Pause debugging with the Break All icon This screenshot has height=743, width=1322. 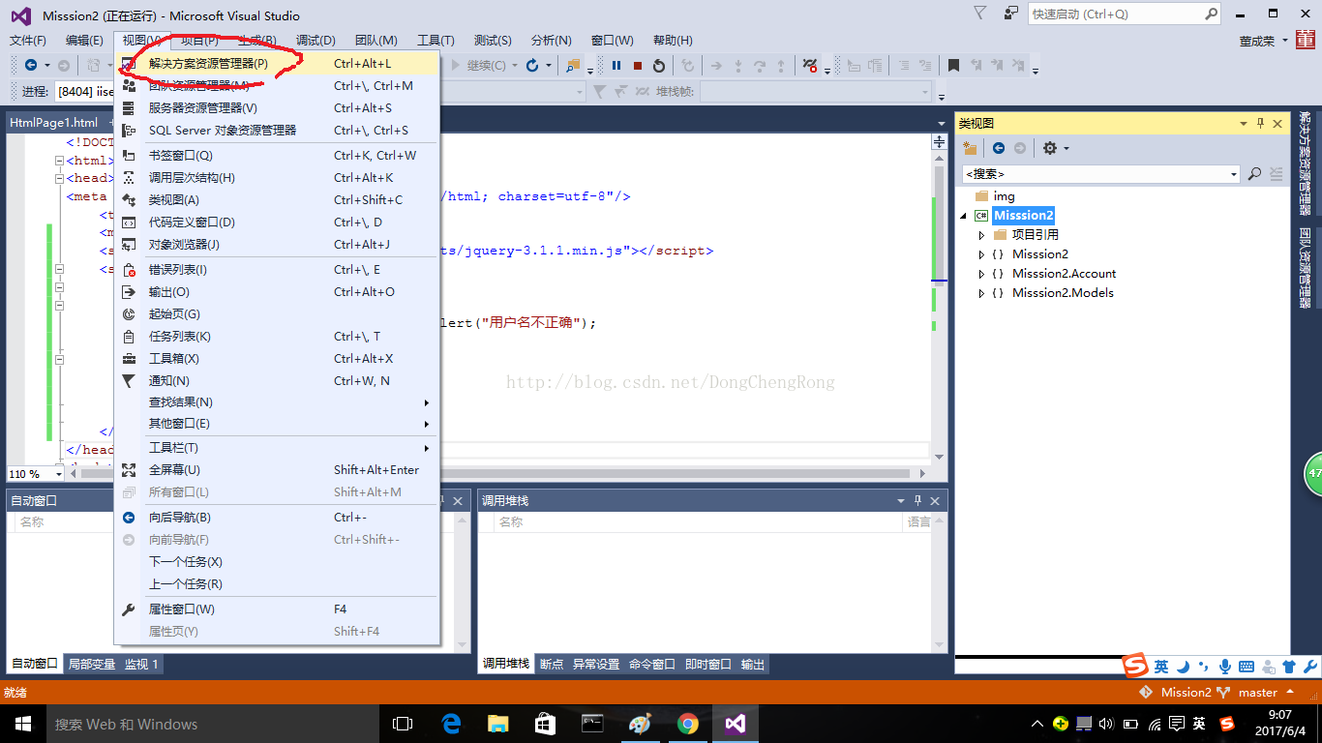616,66
